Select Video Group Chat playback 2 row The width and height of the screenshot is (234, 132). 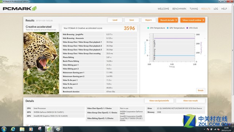99,46
